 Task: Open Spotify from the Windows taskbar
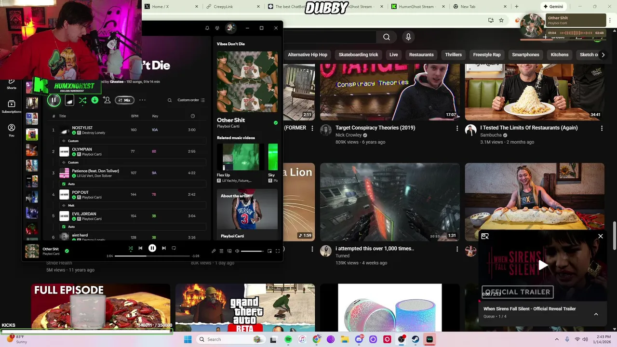(x=288, y=339)
